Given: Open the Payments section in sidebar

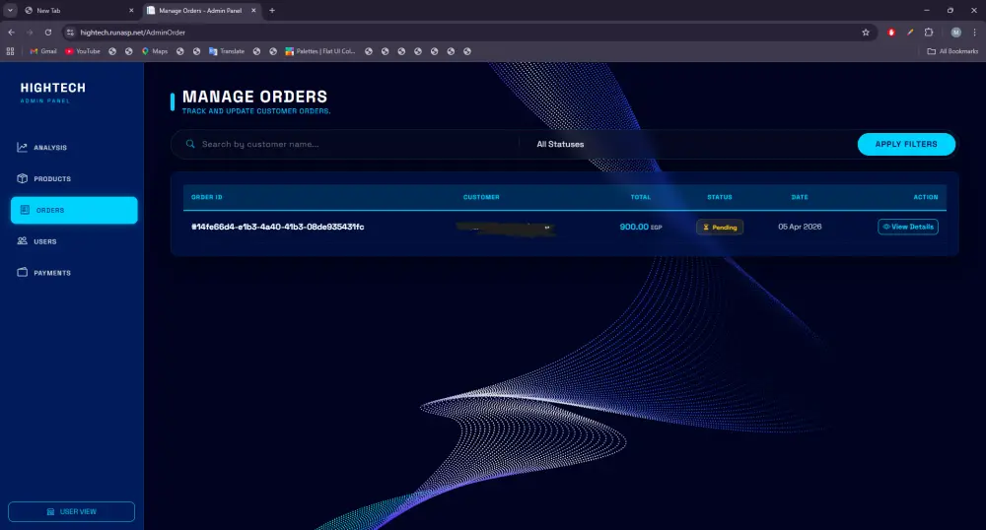Looking at the screenshot, I should pos(44,273).
